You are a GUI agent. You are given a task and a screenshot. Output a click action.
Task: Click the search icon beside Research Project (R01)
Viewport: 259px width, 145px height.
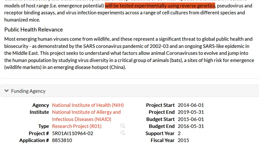point(123,126)
